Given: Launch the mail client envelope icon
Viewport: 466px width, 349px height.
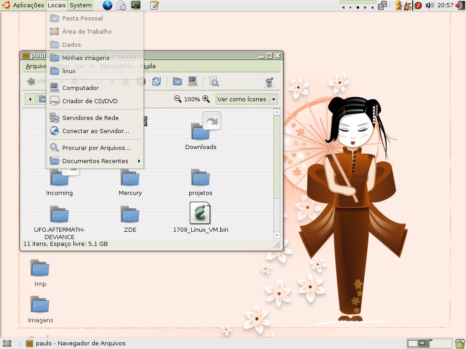Looking at the screenshot, I should point(121,5).
